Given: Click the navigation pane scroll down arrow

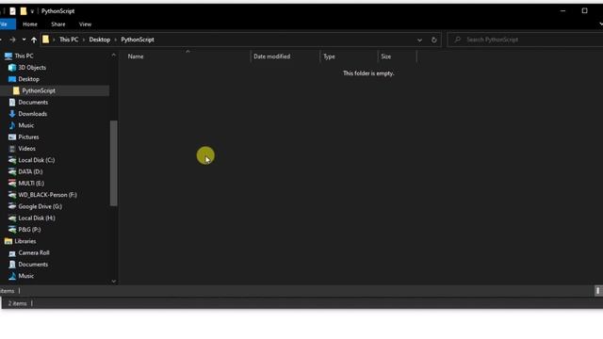Looking at the screenshot, I should point(113,281).
